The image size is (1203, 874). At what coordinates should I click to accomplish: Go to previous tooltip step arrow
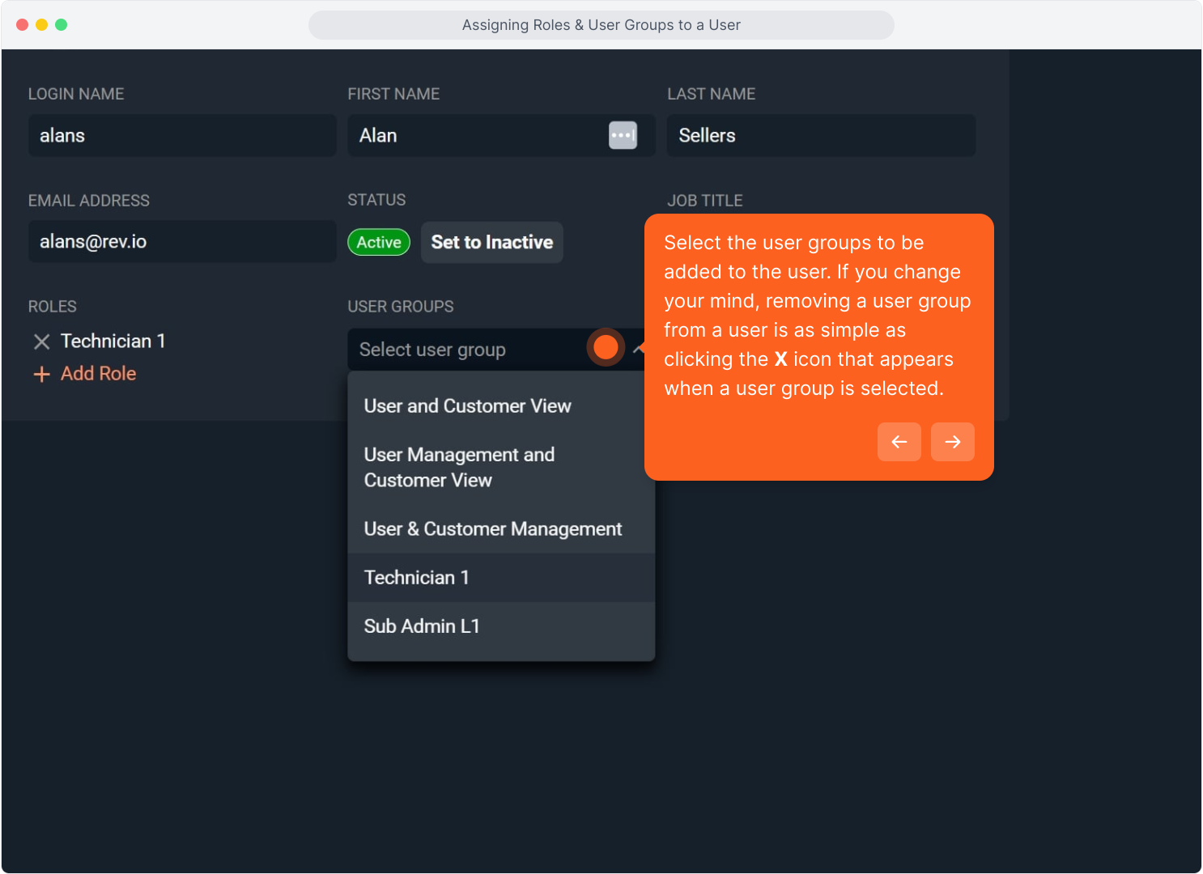899,442
